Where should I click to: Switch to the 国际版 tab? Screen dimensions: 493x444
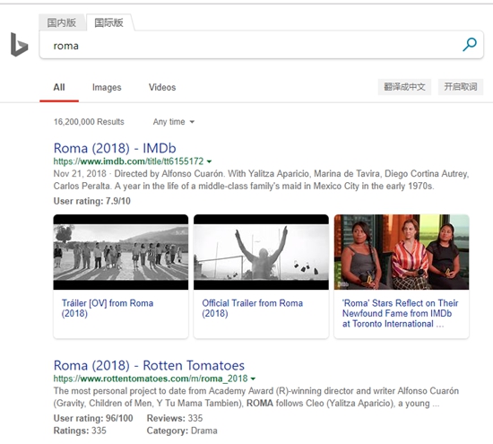click(108, 22)
